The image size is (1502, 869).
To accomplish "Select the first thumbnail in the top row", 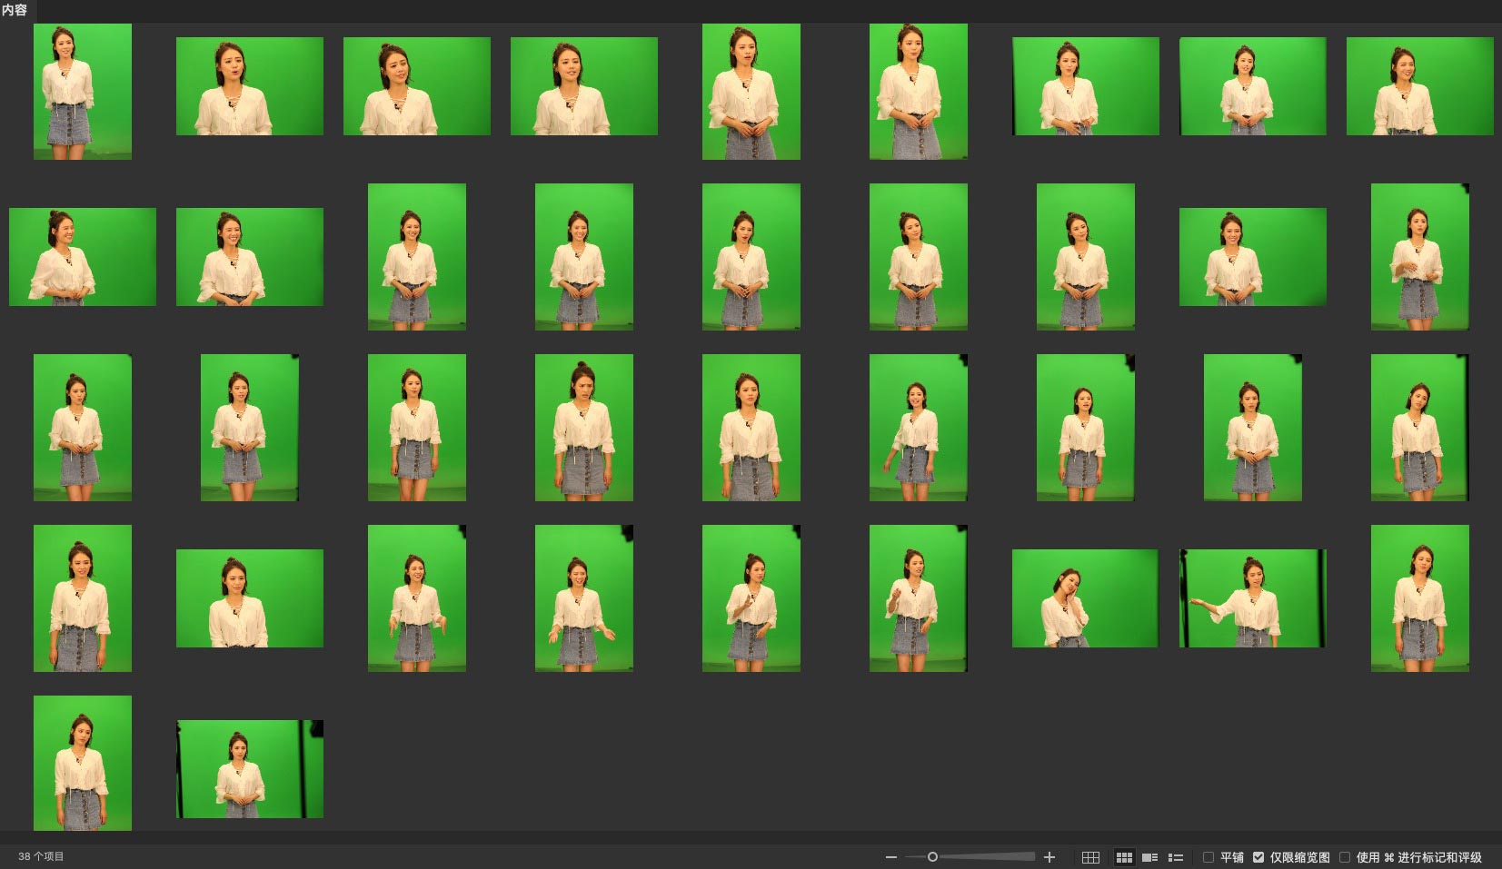I will 83,92.
